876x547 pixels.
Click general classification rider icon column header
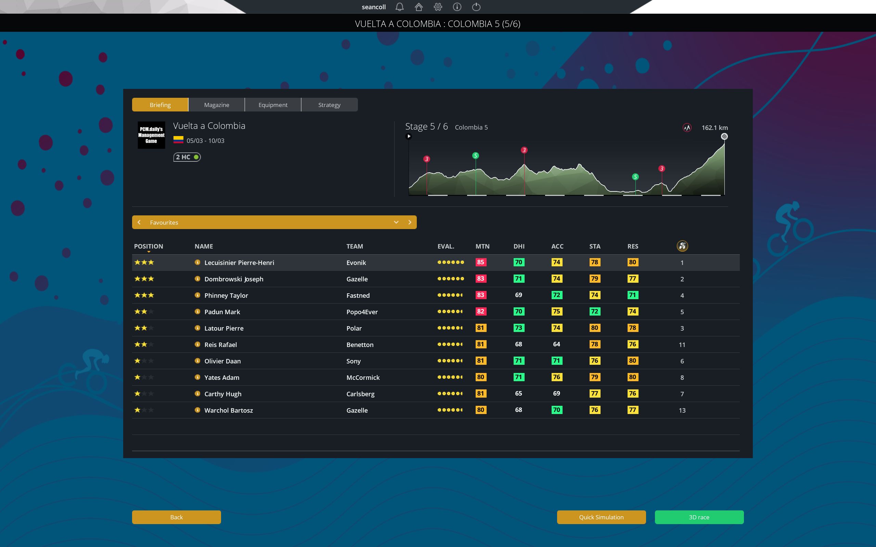(x=682, y=246)
